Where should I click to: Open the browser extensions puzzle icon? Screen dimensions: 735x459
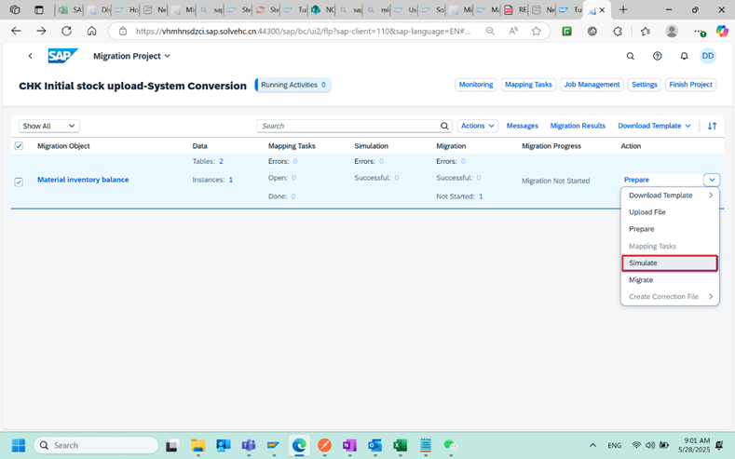pos(618,31)
